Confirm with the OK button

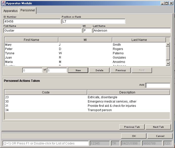click(134, 136)
